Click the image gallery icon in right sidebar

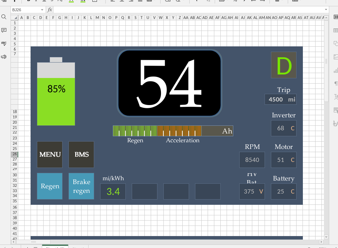click(336, 57)
